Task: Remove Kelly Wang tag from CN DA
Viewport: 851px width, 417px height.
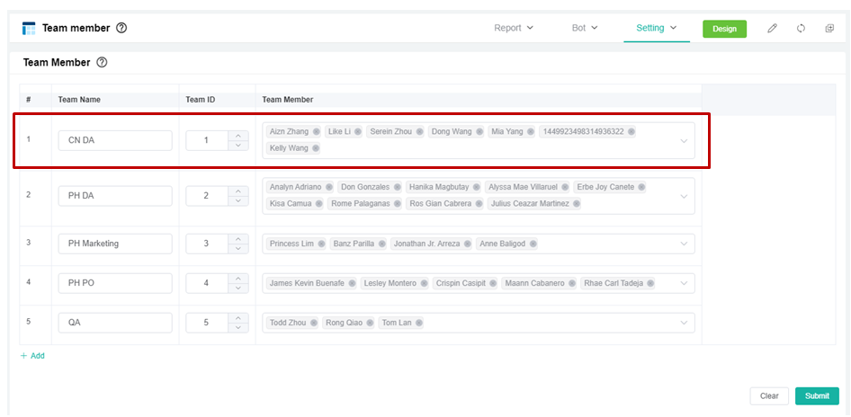Action: point(317,148)
